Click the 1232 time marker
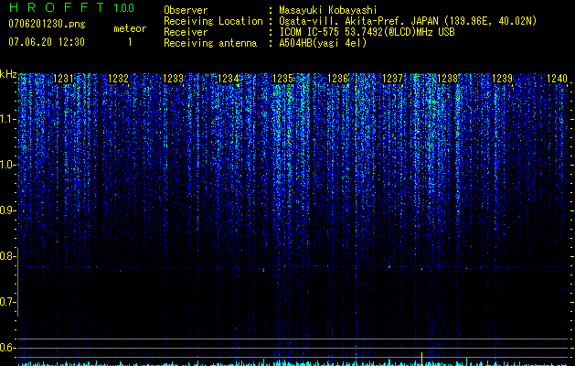Screen dimensions: 575x366 pos(119,79)
